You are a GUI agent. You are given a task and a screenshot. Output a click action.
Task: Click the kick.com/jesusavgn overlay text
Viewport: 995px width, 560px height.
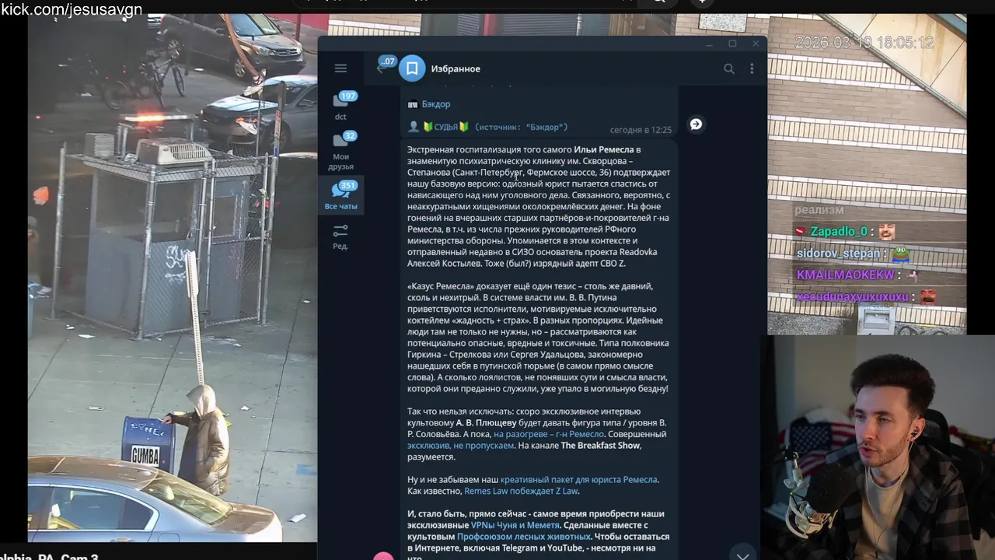[x=72, y=9]
